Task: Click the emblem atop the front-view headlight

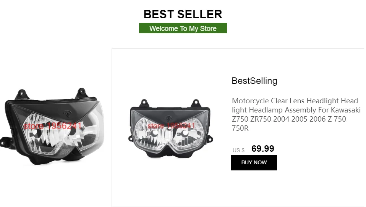Action: [168, 118]
